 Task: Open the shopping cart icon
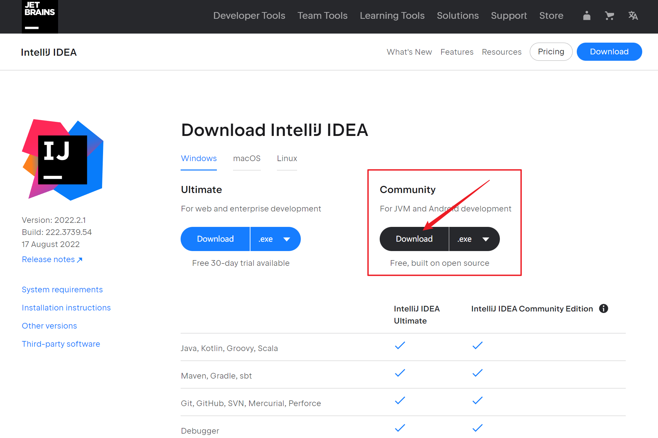tap(609, 16)
